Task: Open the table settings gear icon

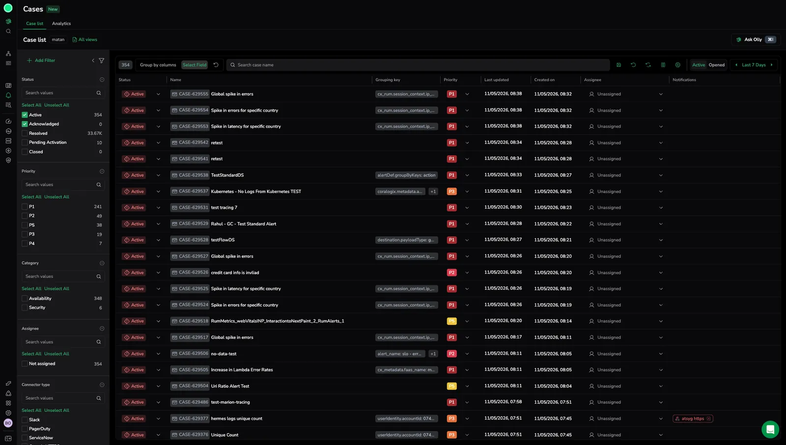Action: click(677, 65)
